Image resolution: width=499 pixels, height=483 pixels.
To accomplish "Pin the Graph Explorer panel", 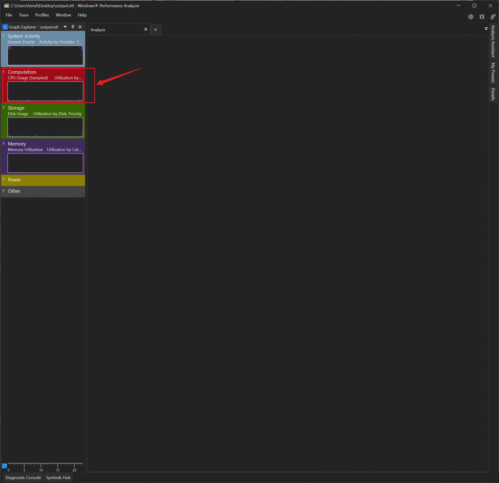I will coord(73,27).
